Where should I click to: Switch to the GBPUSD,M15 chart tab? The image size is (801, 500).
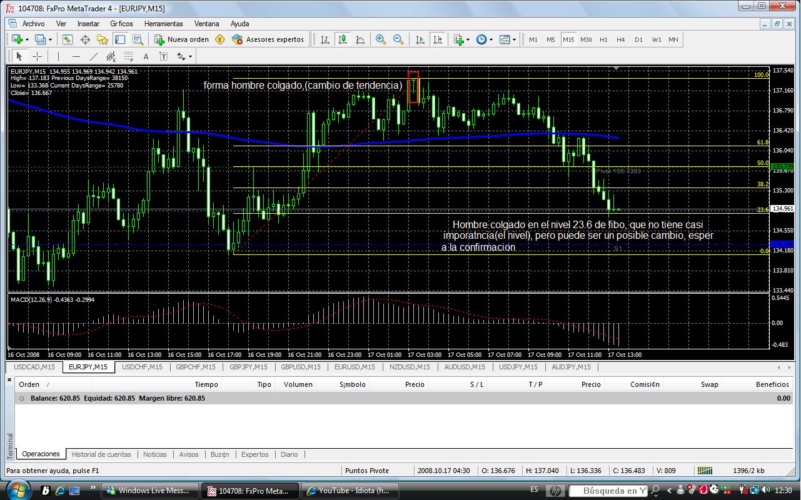pos(300,367)
